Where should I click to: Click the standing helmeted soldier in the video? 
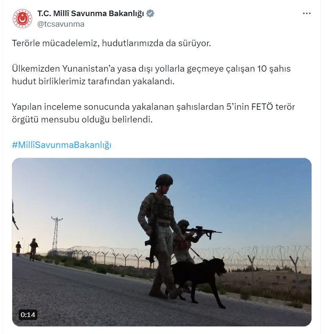coord(160,237)
